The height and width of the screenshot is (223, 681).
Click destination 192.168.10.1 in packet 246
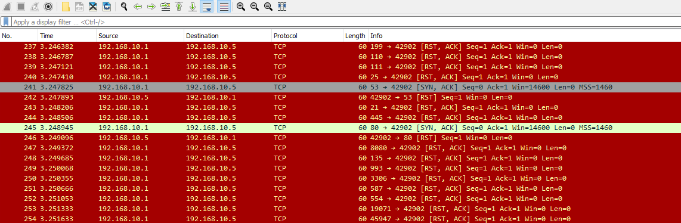click(211, 138)
